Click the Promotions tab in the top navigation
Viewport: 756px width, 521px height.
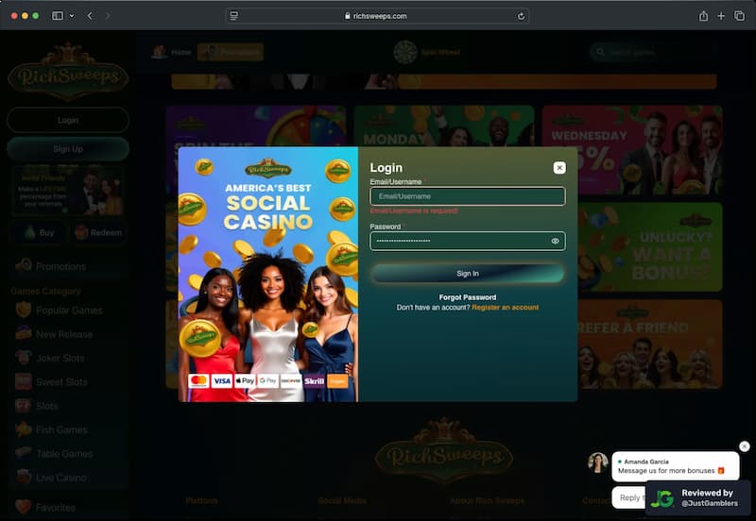click(231, 52)
